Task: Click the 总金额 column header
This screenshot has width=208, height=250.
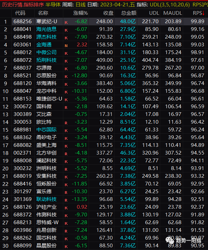Action: 129,13
